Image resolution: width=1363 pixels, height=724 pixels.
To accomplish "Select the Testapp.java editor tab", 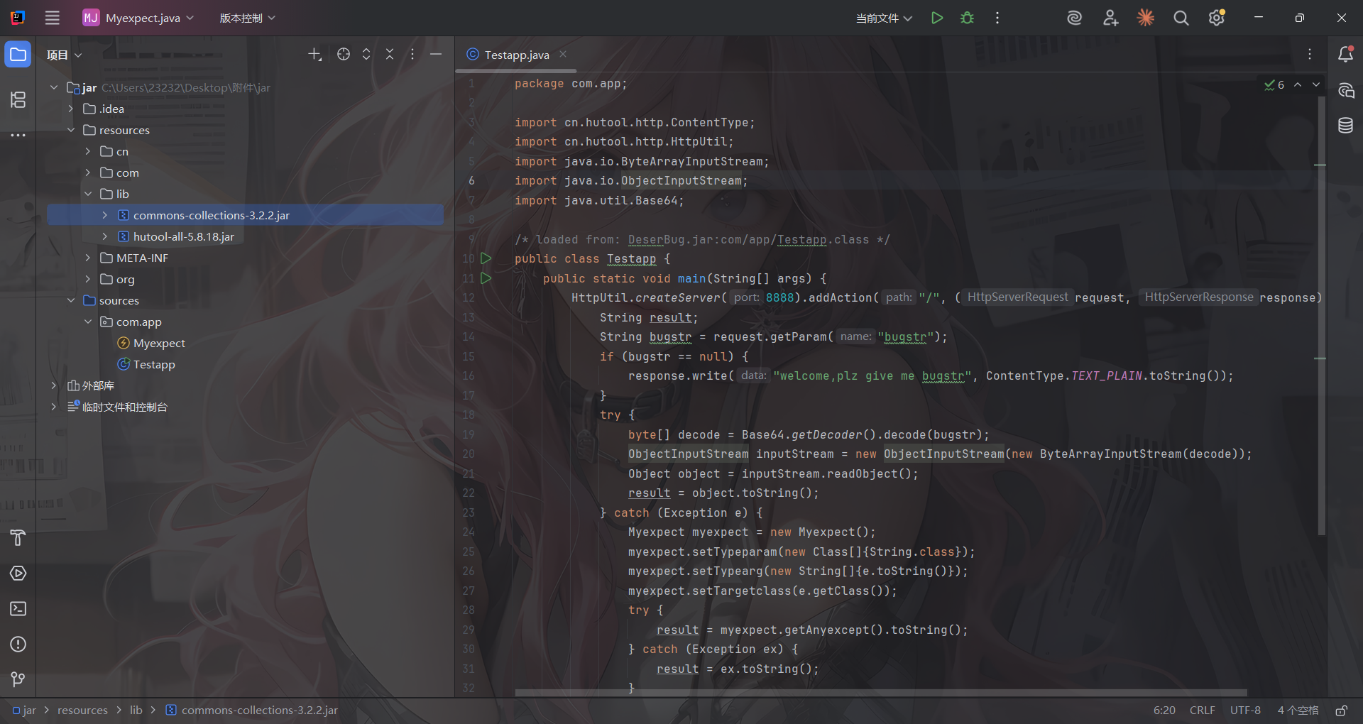I will 516,55.
